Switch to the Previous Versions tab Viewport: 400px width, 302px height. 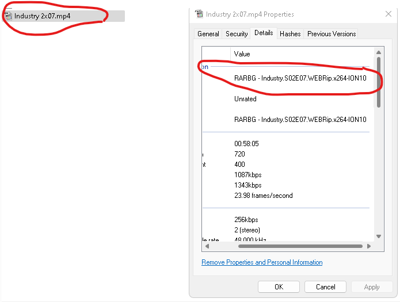(x=331, y=34)
